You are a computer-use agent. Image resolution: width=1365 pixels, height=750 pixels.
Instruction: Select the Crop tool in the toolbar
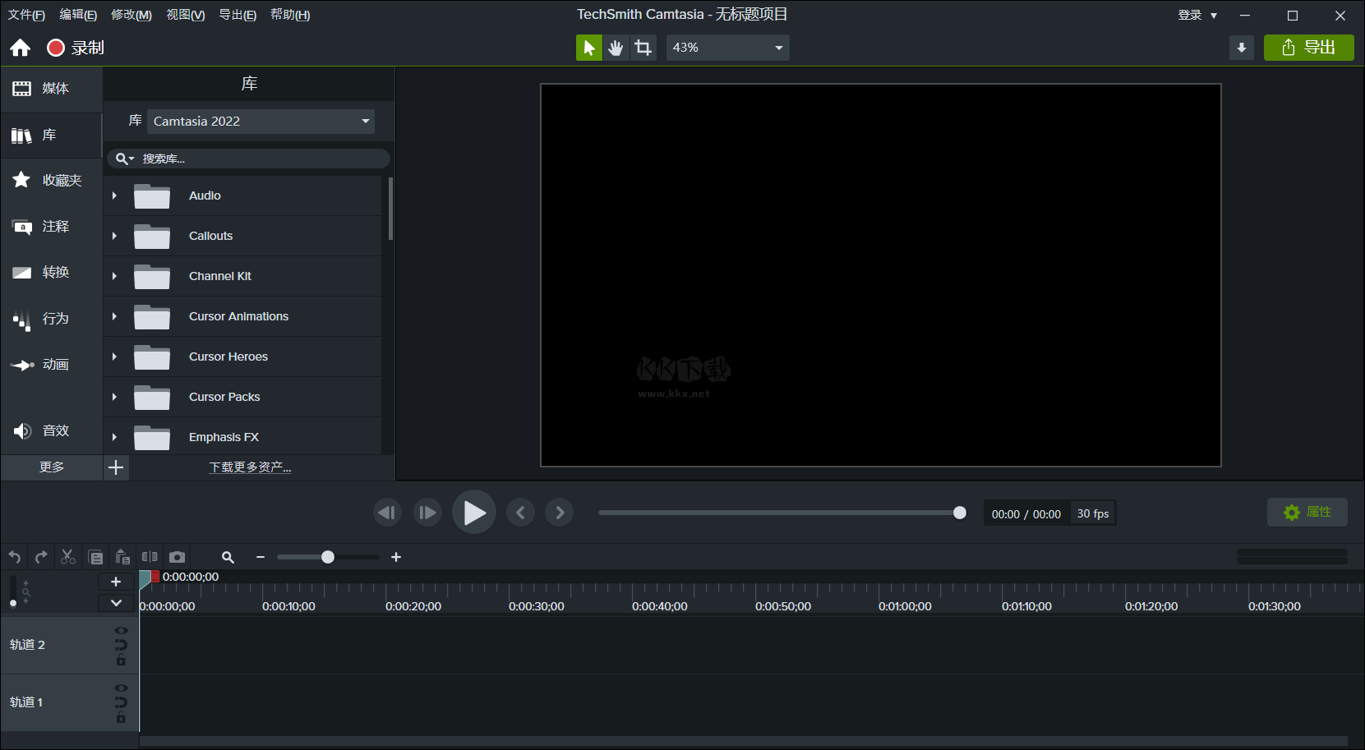(x=643, y=47)
